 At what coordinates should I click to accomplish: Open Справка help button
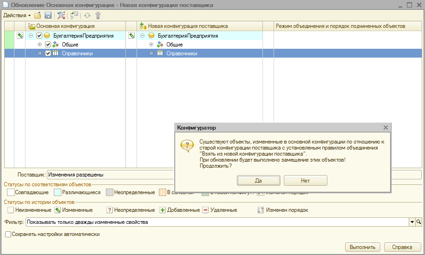click(x=402, y=247)
